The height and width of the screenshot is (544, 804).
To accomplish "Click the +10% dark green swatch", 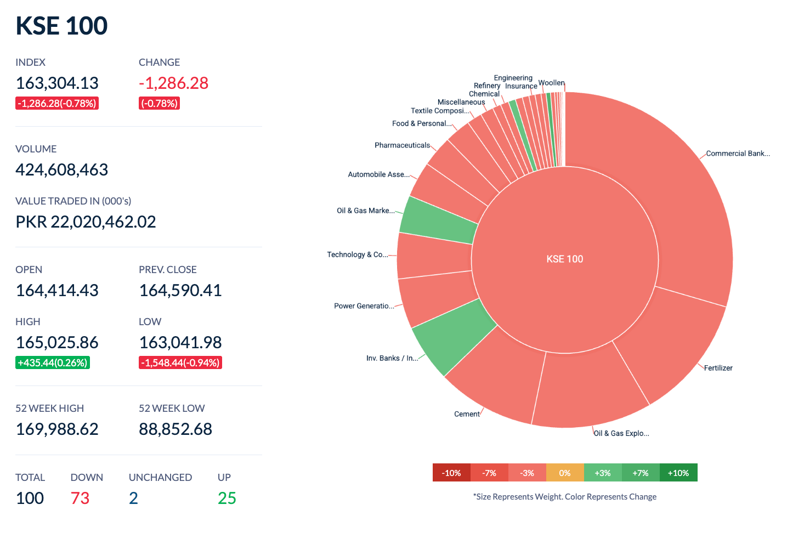I will point(678,473).
